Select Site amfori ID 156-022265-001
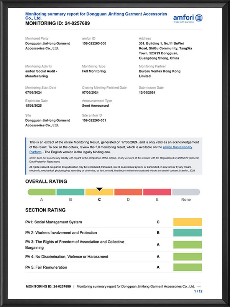Image resolution: width=230 pixels, height=307 pixels. click(94, 120)
